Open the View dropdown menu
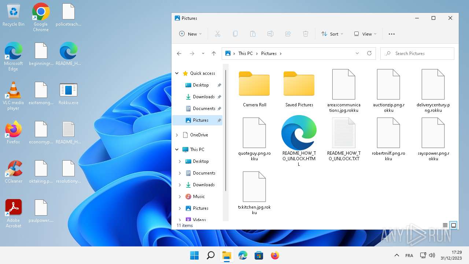This screenshot has height=264, width=469. coord(365,34)
